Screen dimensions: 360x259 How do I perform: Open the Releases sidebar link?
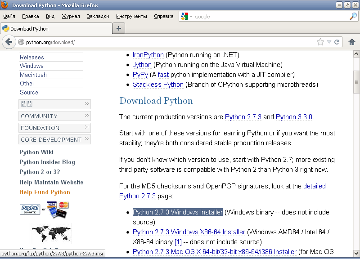coord(31,57)
